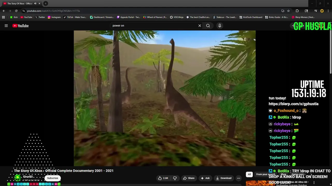The height and width of the screenshot is (186, 332).
Task: Open the blerp.com/x/gphustla link in chat
Action: coord(293,104)
